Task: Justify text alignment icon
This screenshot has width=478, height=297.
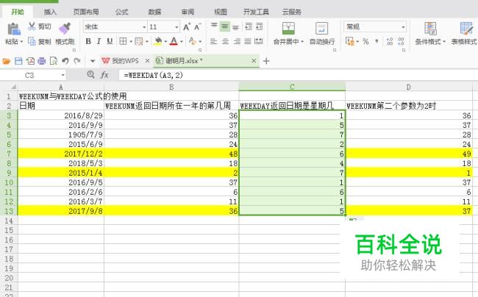Action: (248, 41)
